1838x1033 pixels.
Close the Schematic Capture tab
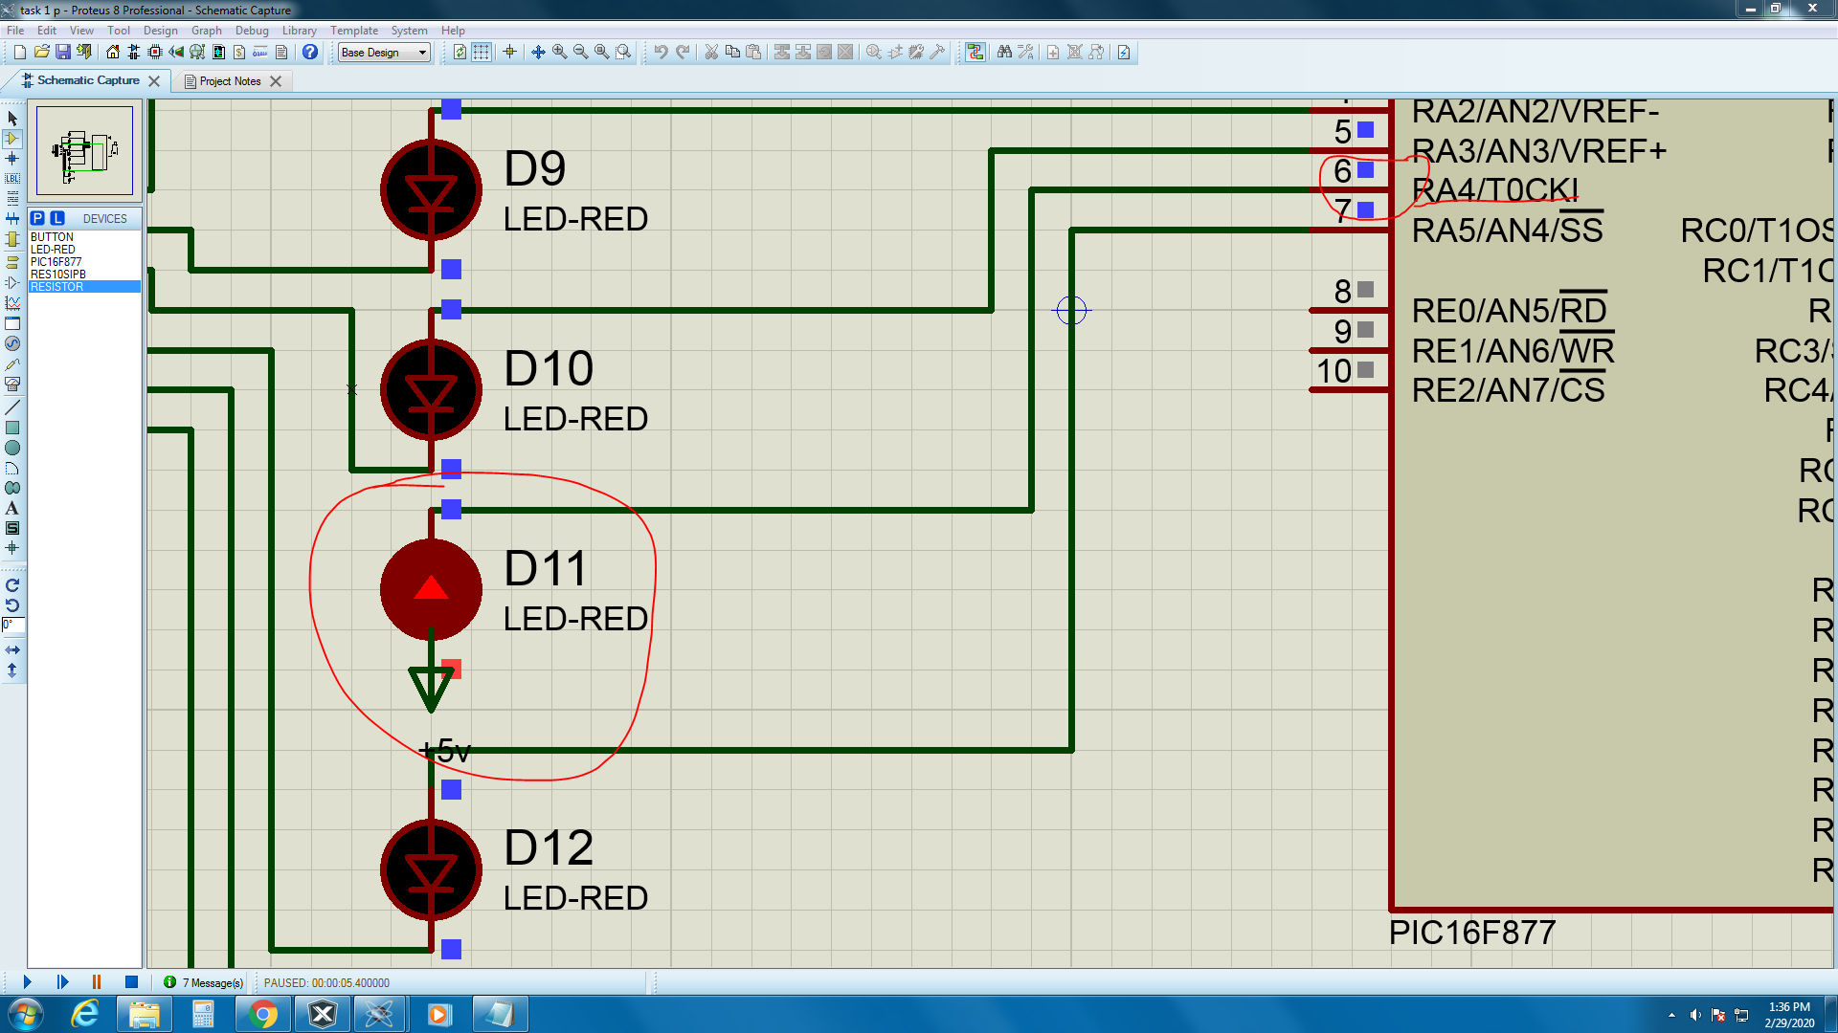point(154,81)
